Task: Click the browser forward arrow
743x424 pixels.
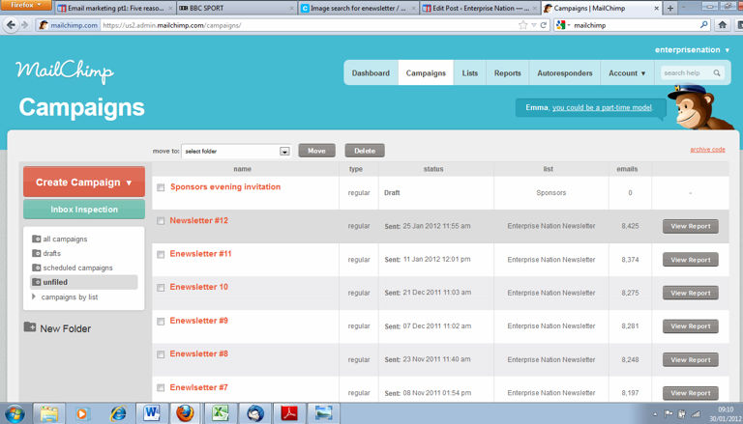Action: point(24,25)
